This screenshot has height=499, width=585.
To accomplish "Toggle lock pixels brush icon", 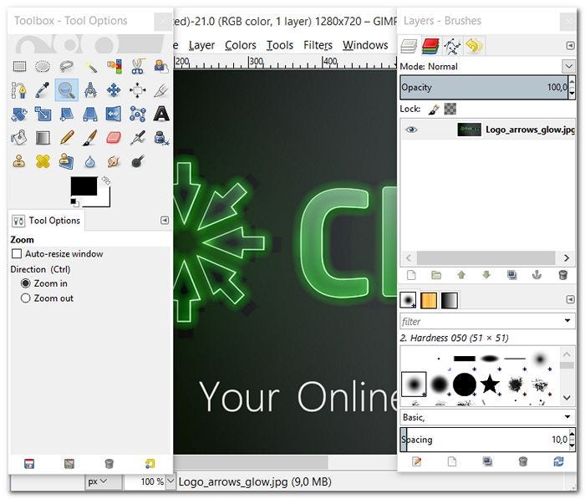I will coord(434,109).
